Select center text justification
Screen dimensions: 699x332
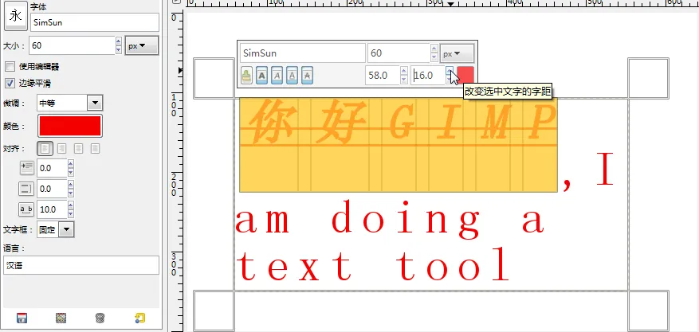[x=78, y=148]
